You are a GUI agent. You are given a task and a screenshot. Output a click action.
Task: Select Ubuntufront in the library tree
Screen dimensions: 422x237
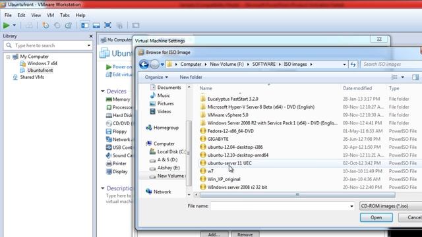pos(40,70)
